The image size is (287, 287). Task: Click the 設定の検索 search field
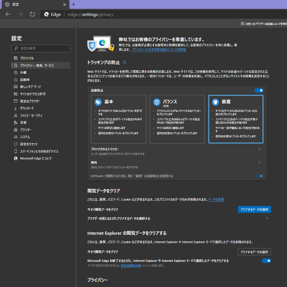pos(41,48)
